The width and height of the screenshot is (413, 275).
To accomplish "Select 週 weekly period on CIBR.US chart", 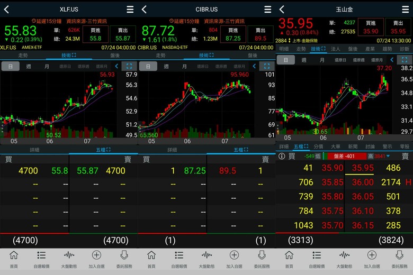I will pos(166,66).
